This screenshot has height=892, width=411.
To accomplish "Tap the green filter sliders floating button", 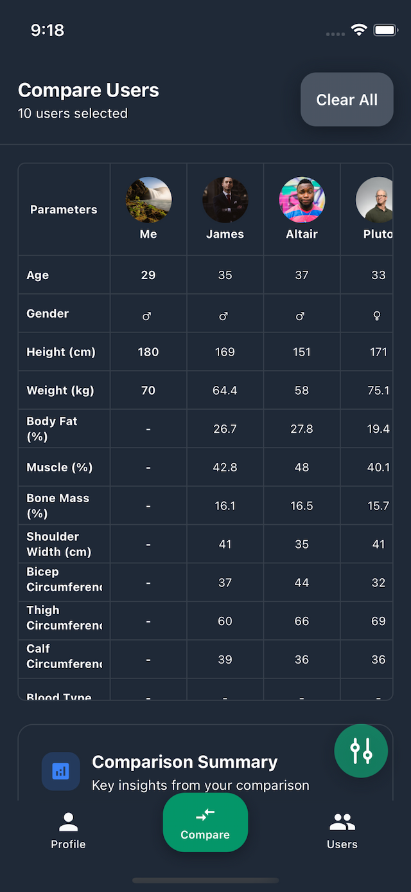I will click(361, 751).
